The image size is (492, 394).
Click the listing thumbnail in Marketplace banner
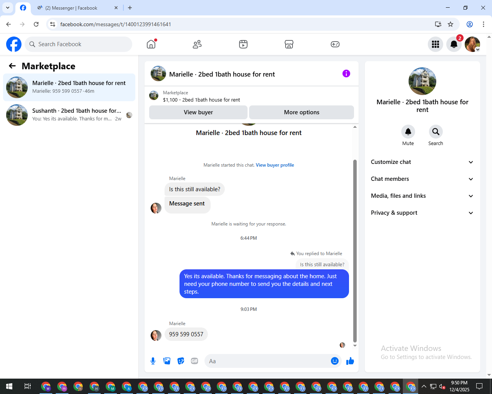(154, 95)
